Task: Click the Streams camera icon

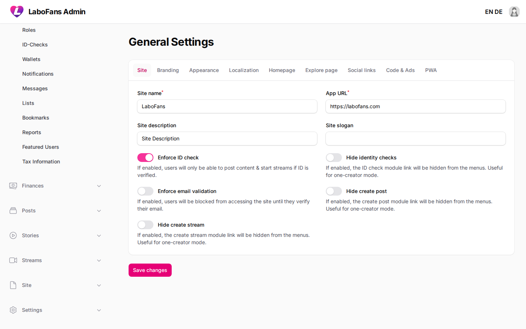Action: click(x=13, y=260)
